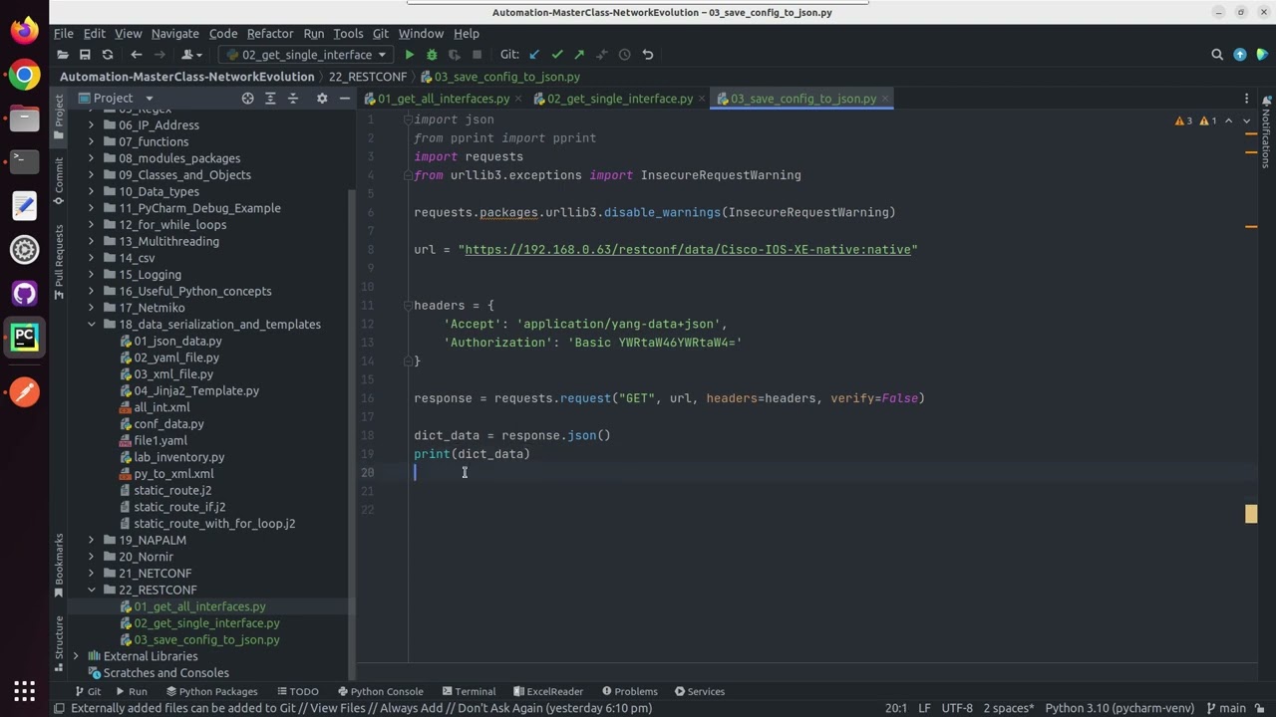Open the Tools menu
Viewport: 1276px width, 717px height.
[x=348, y=34]
